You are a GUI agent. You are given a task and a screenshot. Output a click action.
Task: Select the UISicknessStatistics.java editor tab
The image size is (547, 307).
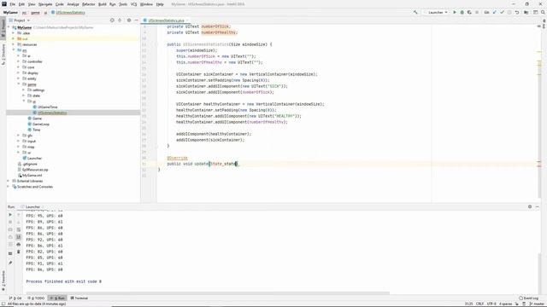point(166,20)
